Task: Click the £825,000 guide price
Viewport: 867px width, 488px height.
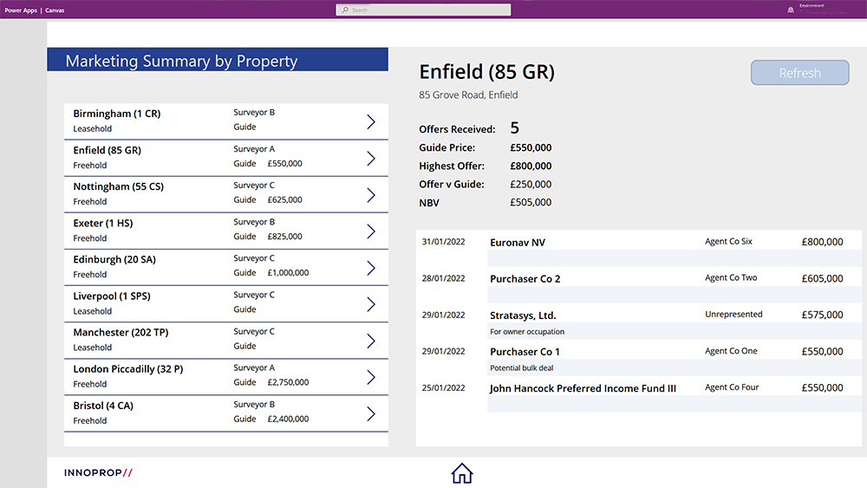Action: click(284, 236)
